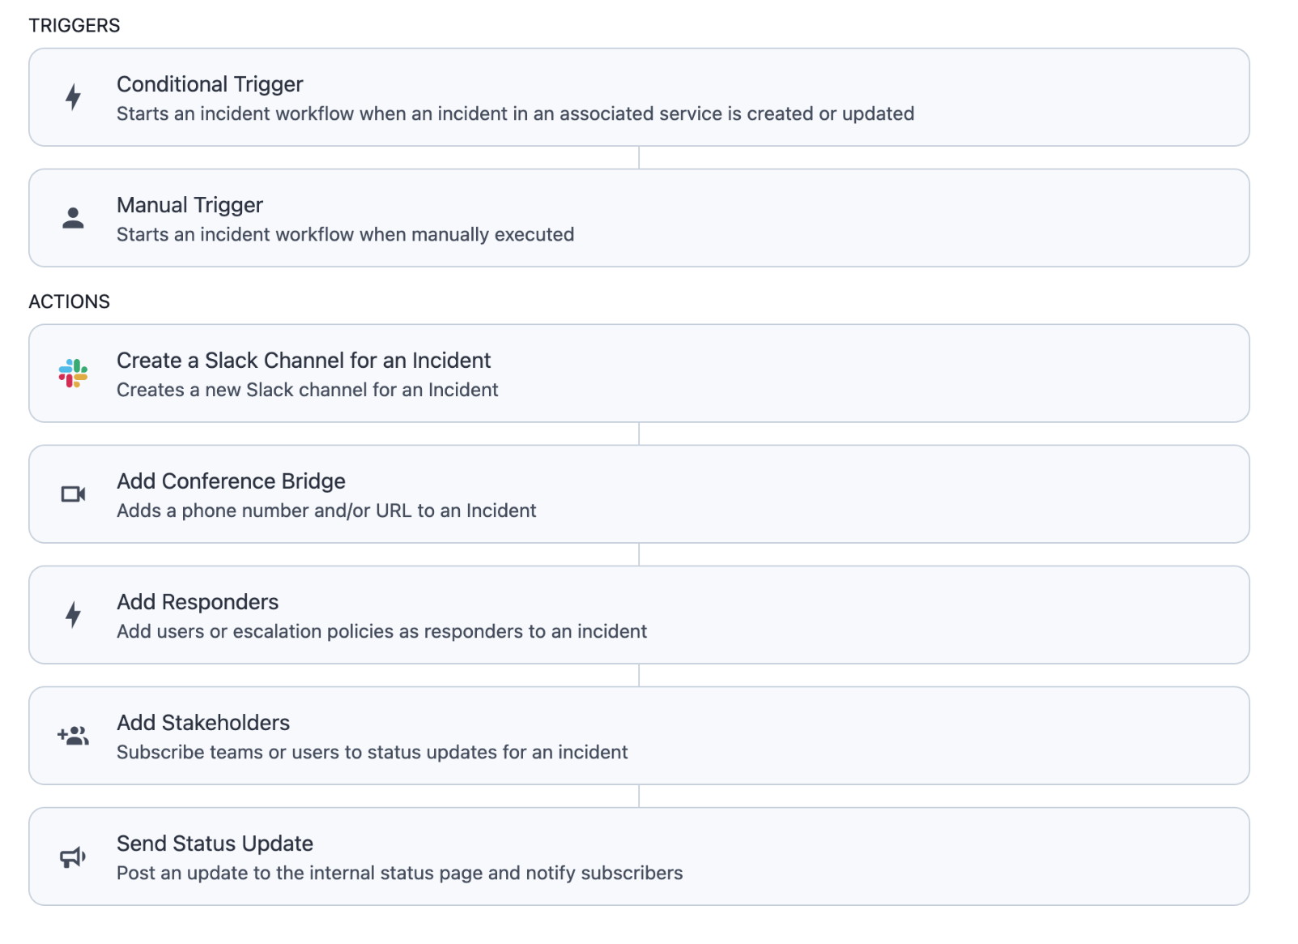Screen dimensions: 1298x944
Task: Click the lightning icon on Conditional Trigger
Action: click(x=73, y=97)
